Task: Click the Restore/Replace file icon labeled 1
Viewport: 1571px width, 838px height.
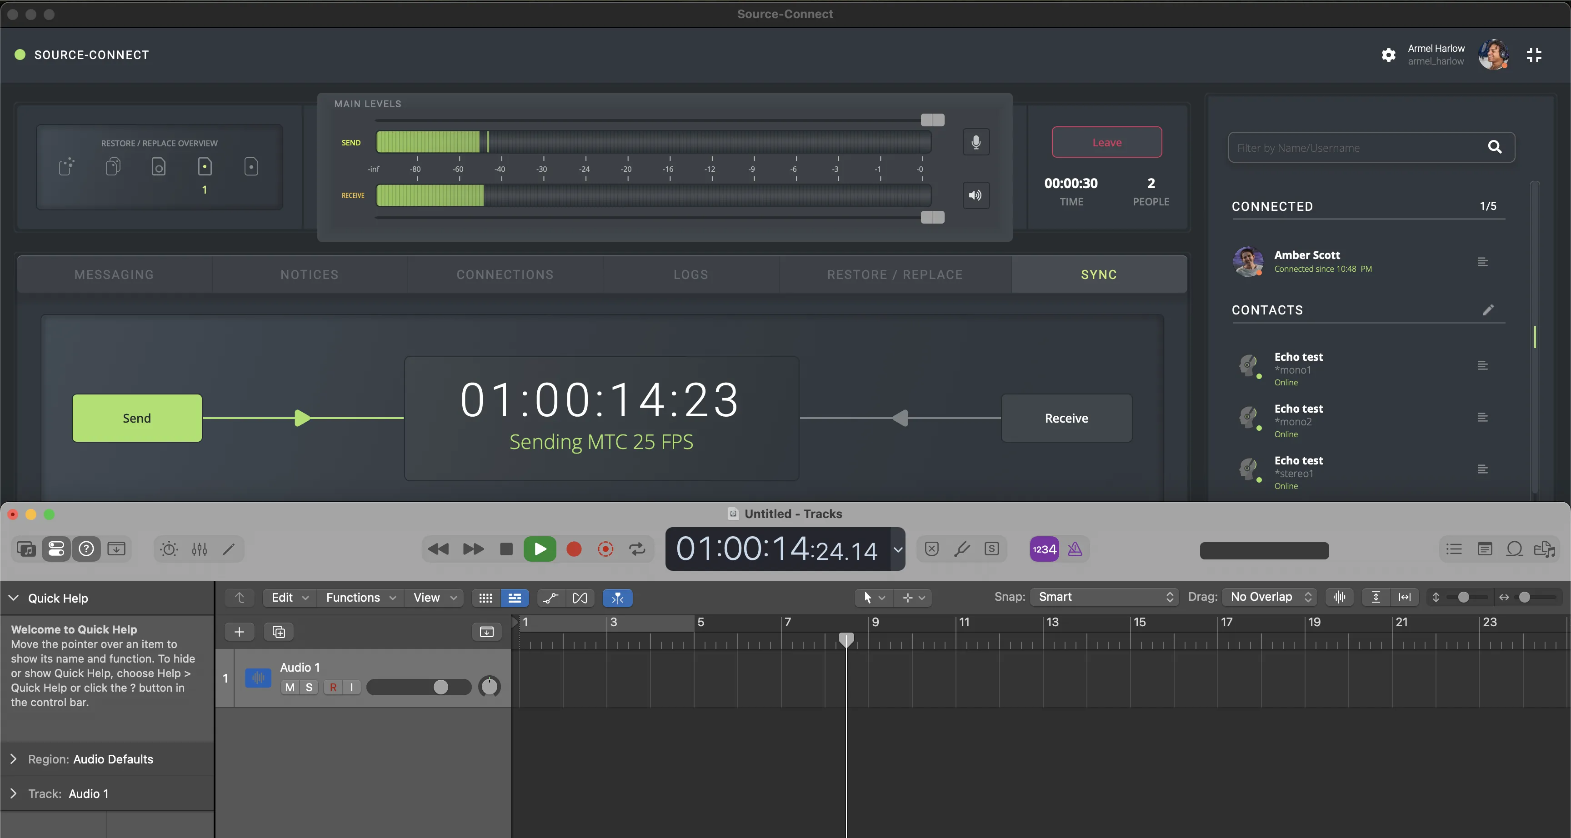Action: click(x=205, y=166)
